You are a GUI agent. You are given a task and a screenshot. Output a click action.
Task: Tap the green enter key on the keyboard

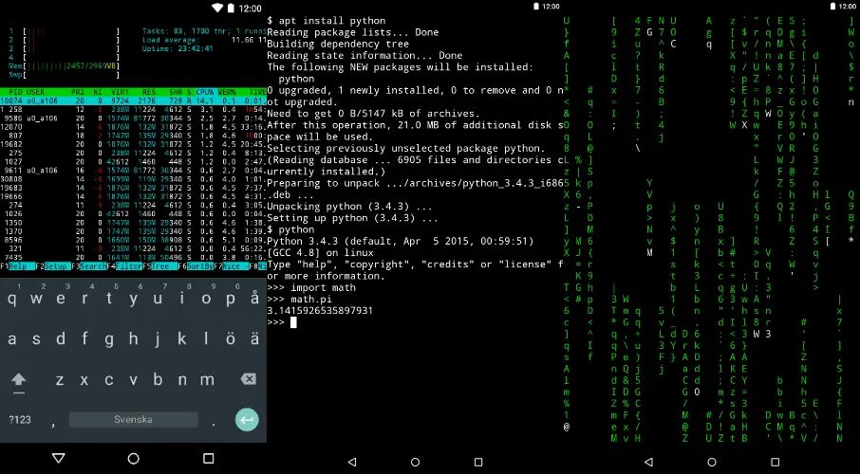click(247, 420)
